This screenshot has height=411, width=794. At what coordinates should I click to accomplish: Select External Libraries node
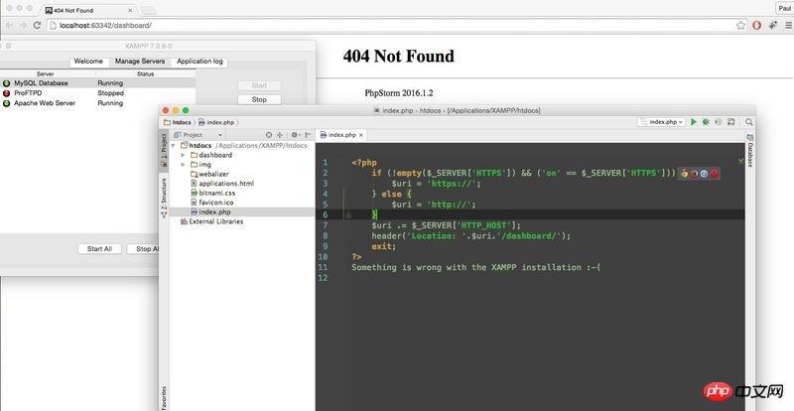(x=211, y=221)
